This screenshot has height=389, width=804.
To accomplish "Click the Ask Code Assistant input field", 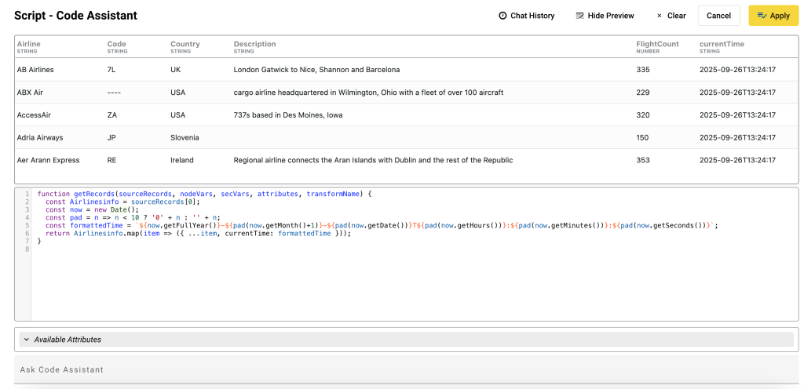I will (406, 369).
